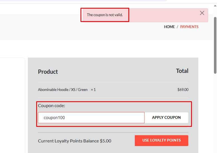This screenshot has height=153, width=217.
Task: Redeem points with USE LOYALTY POINTS
Action: pyautogui.click(x=161, y=140)
